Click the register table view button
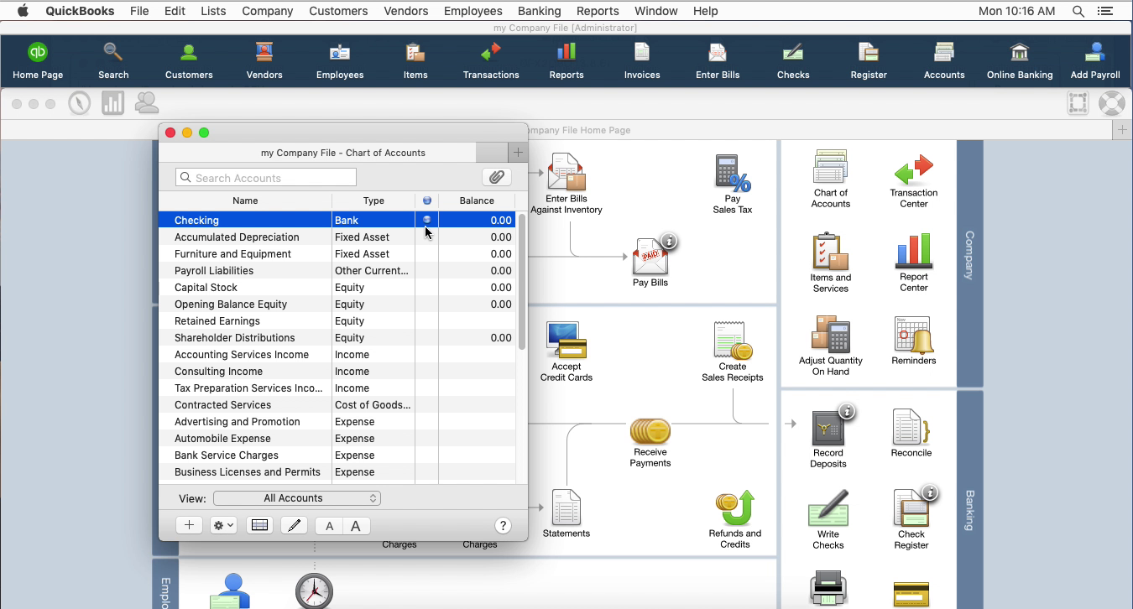This screenshot has width=1133, height=609. 260,525
